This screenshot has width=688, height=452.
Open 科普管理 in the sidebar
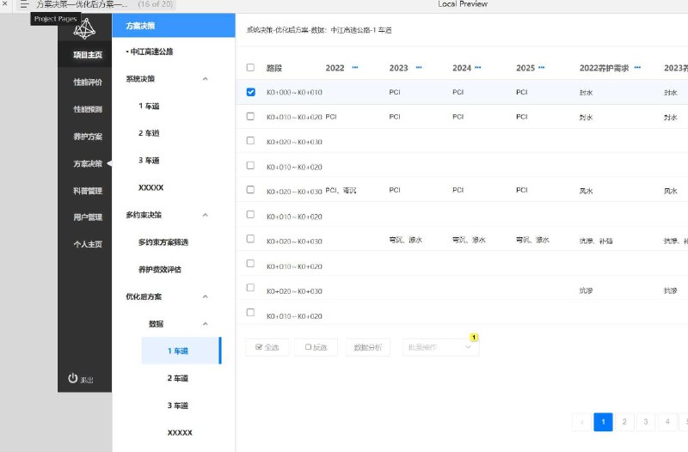click(x=88, y=191)
